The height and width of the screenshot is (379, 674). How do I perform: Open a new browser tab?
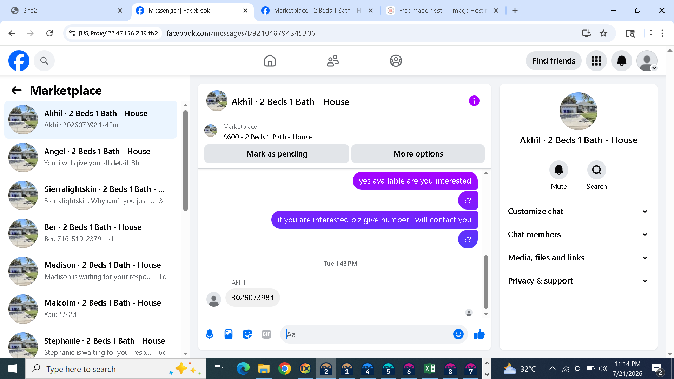(x=515, y=11)
